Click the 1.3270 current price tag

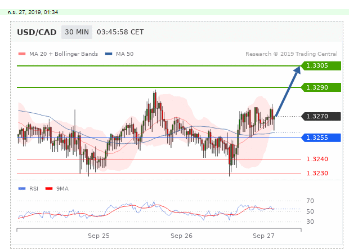coord(321,116)
